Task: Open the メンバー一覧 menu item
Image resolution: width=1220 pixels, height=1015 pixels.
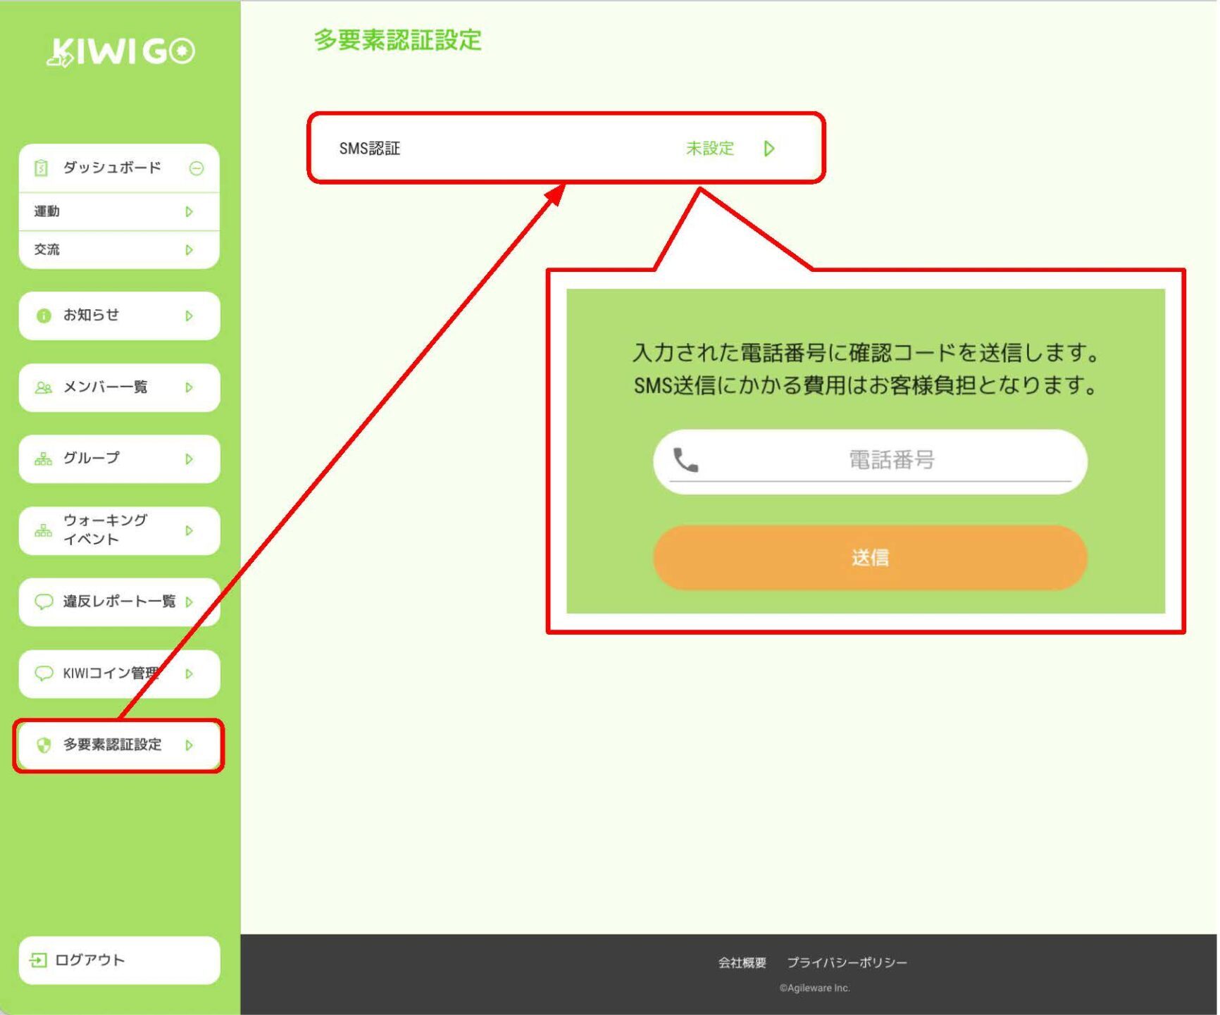Action: pos(119,387)
